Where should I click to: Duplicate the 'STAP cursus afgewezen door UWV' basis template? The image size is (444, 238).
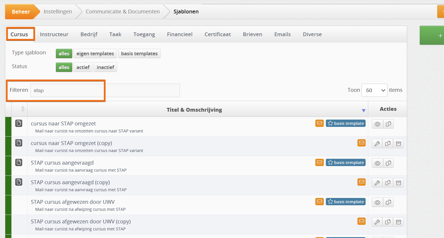tap(388, 202)
